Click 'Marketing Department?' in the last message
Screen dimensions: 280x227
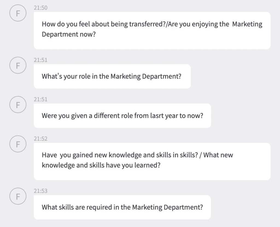pos(168,207)
